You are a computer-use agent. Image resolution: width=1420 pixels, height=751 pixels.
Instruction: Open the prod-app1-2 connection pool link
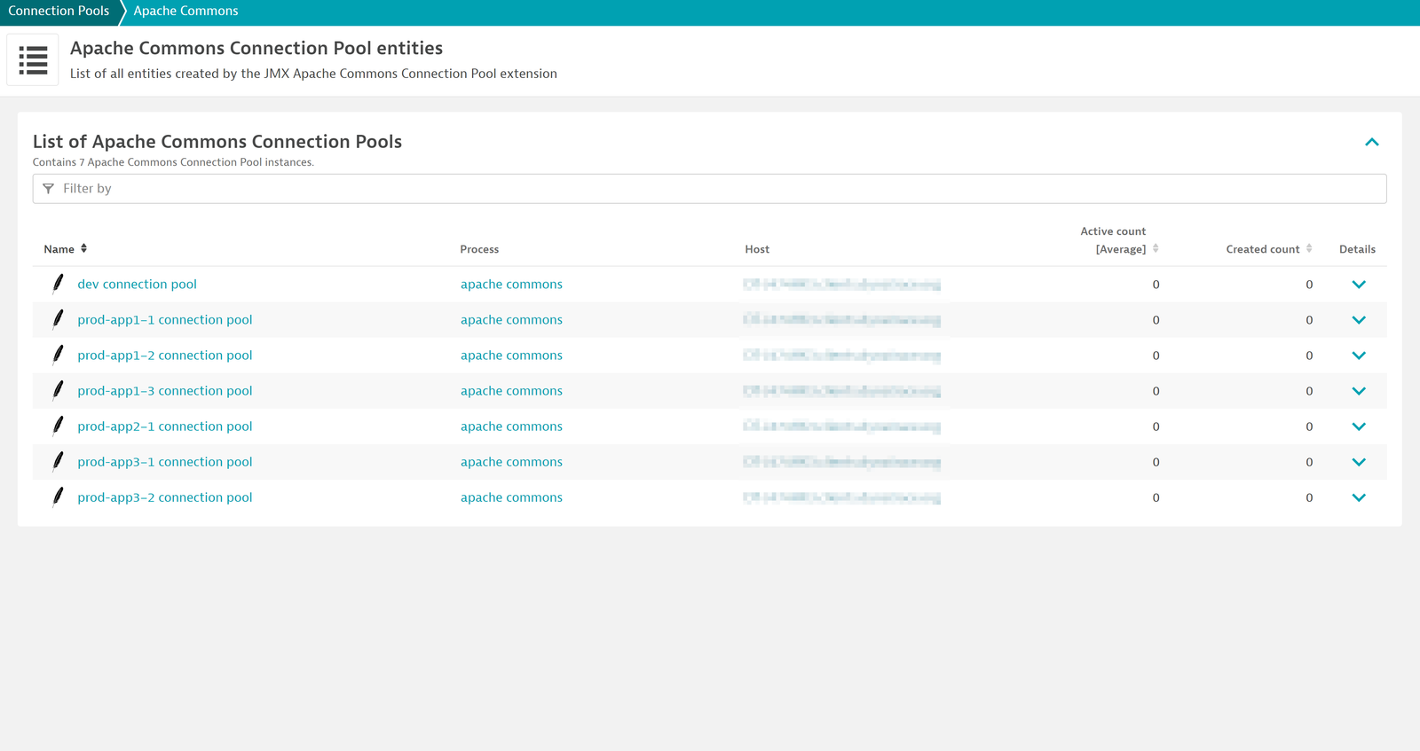(x=164, y=356)
